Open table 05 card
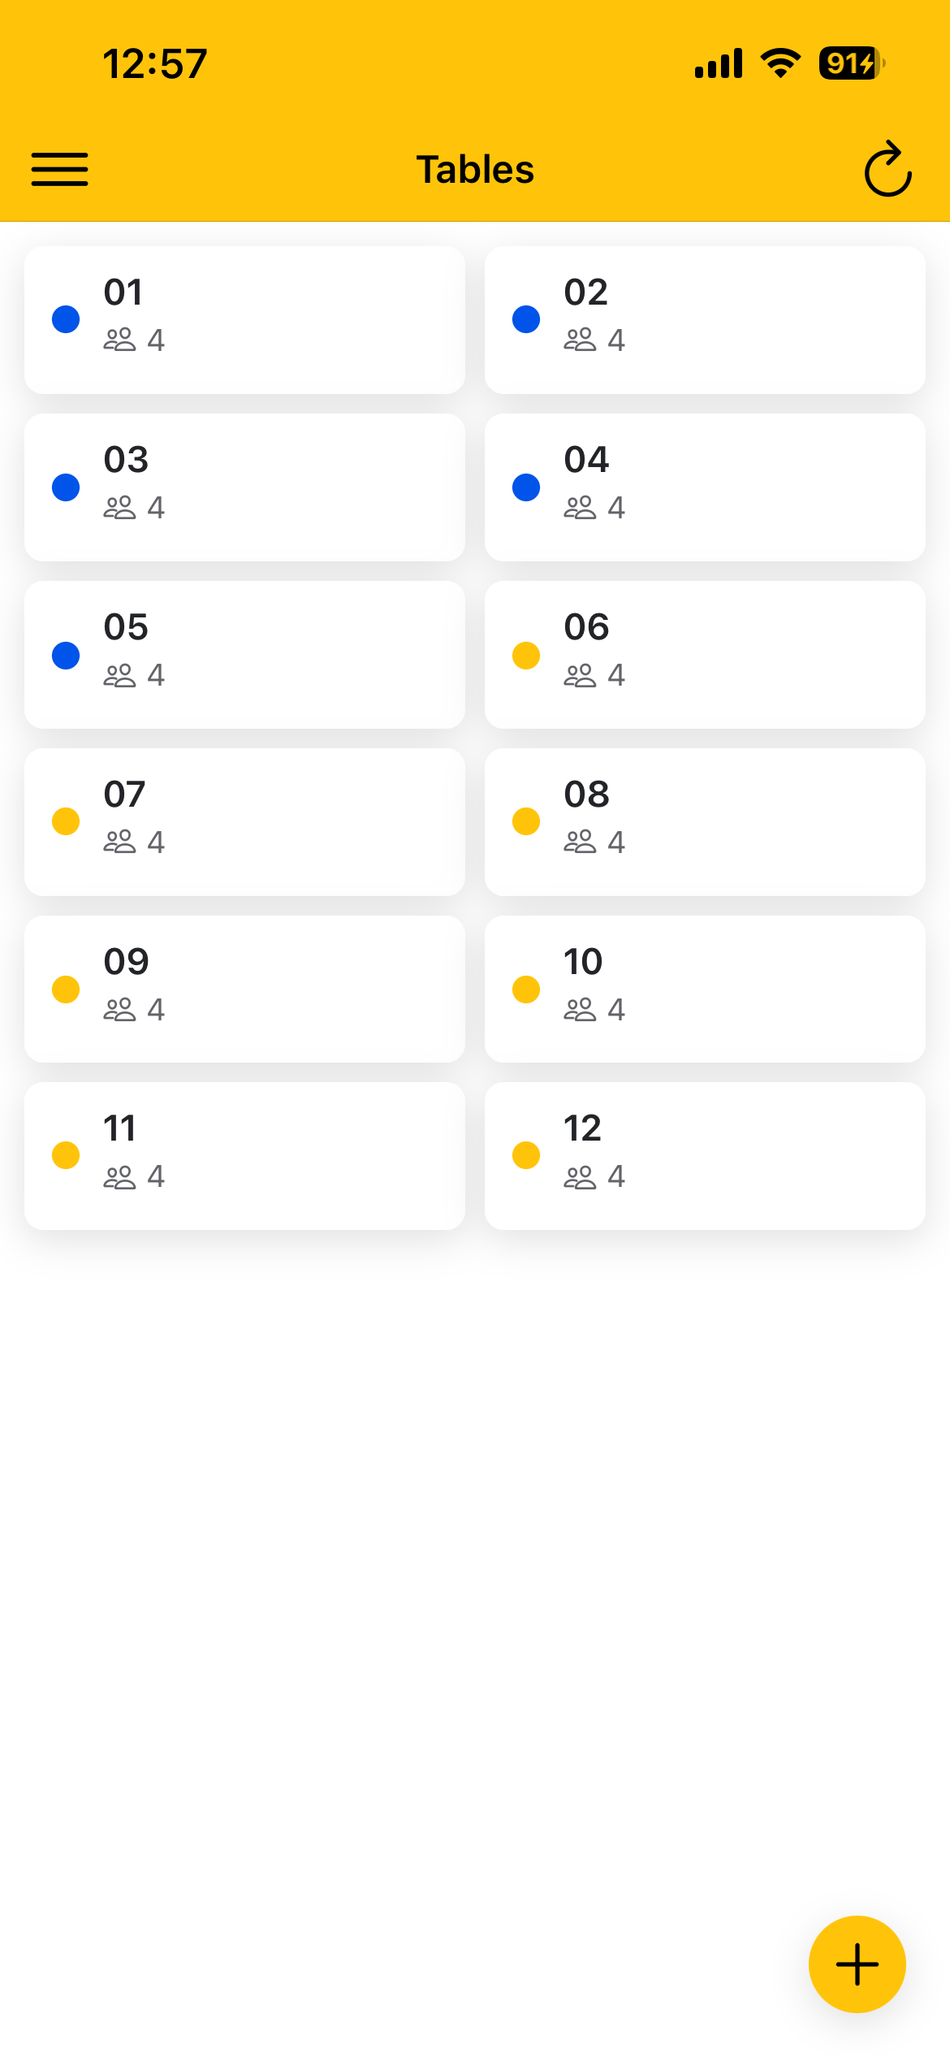This screenshot has width=950, height=2057. coord(244,655)
